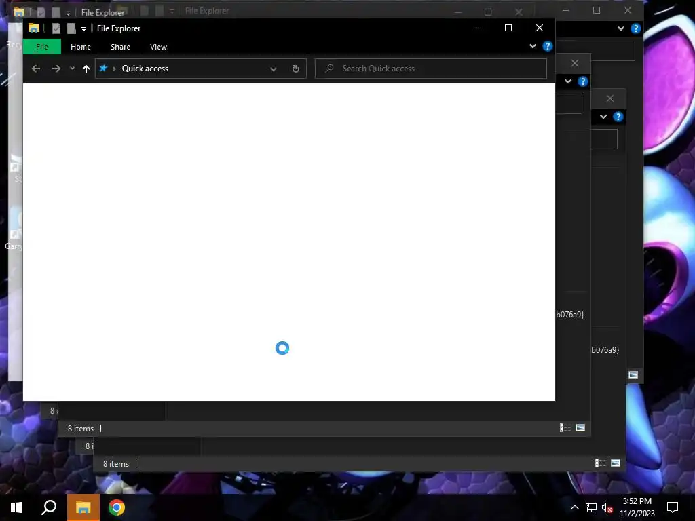Click the New folder quick-access icon
695x521 pixels.
[x=71, y=28]
